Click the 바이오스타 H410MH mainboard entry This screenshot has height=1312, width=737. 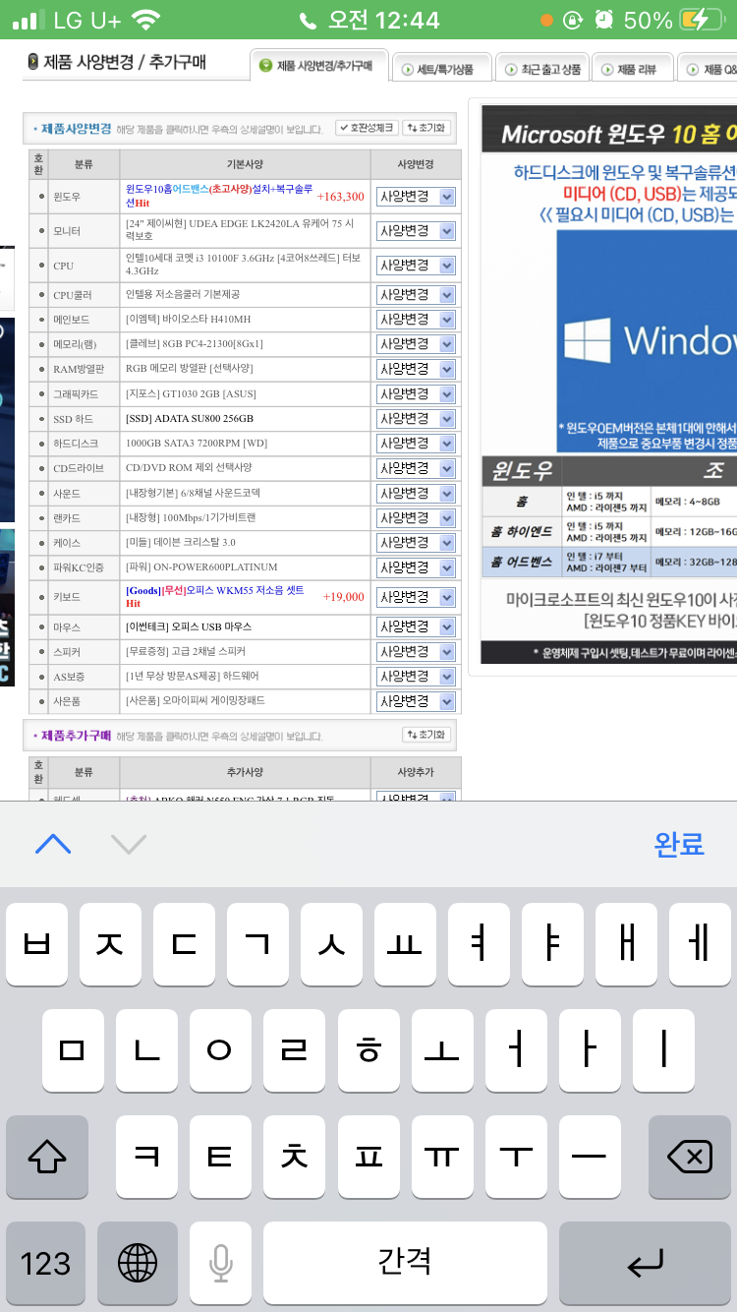click(188, 320)
